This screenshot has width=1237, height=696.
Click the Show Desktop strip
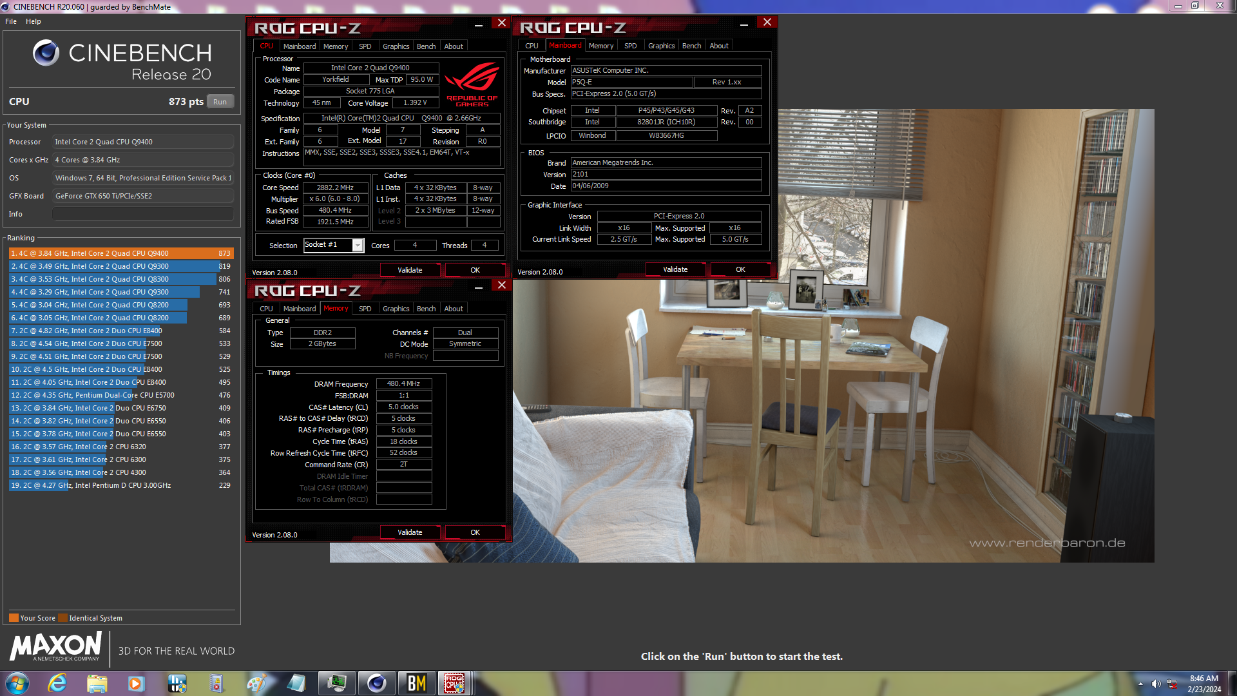(1232, 683)
